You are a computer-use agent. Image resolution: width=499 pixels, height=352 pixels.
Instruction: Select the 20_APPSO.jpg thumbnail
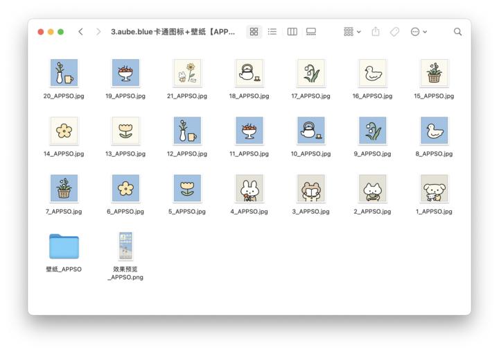pos(64,73)
